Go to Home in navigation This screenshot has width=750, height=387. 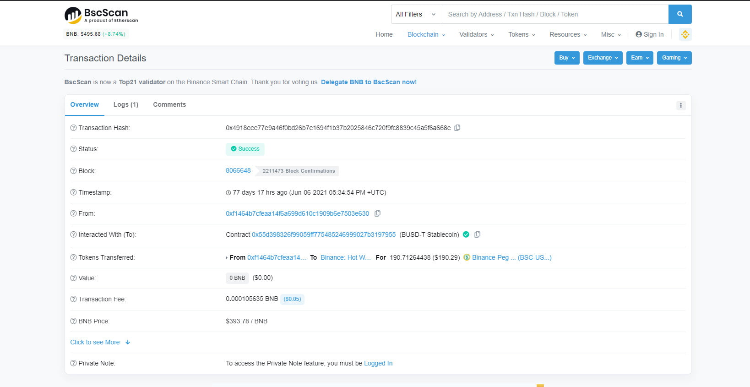click(x=384, y=34)
